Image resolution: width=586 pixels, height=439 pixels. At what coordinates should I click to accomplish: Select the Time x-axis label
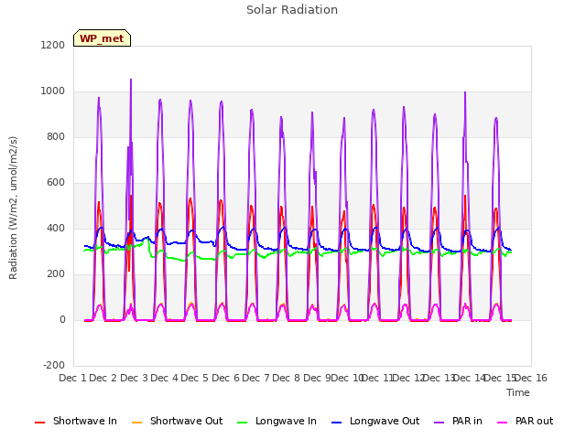pyautogui.click(x=518, y=392)
